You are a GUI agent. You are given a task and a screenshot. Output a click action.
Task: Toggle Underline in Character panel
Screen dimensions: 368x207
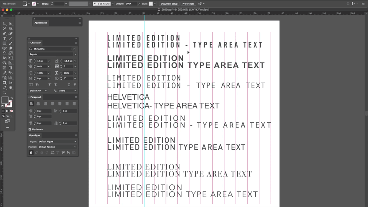tap(69, 85)
